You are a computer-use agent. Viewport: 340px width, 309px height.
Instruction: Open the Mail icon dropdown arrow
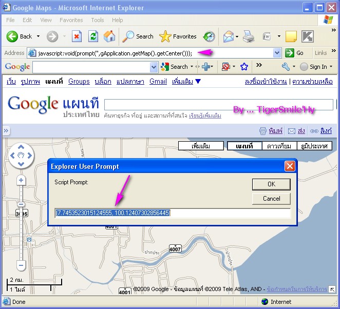pyautogui.click(x=237, y=36)
